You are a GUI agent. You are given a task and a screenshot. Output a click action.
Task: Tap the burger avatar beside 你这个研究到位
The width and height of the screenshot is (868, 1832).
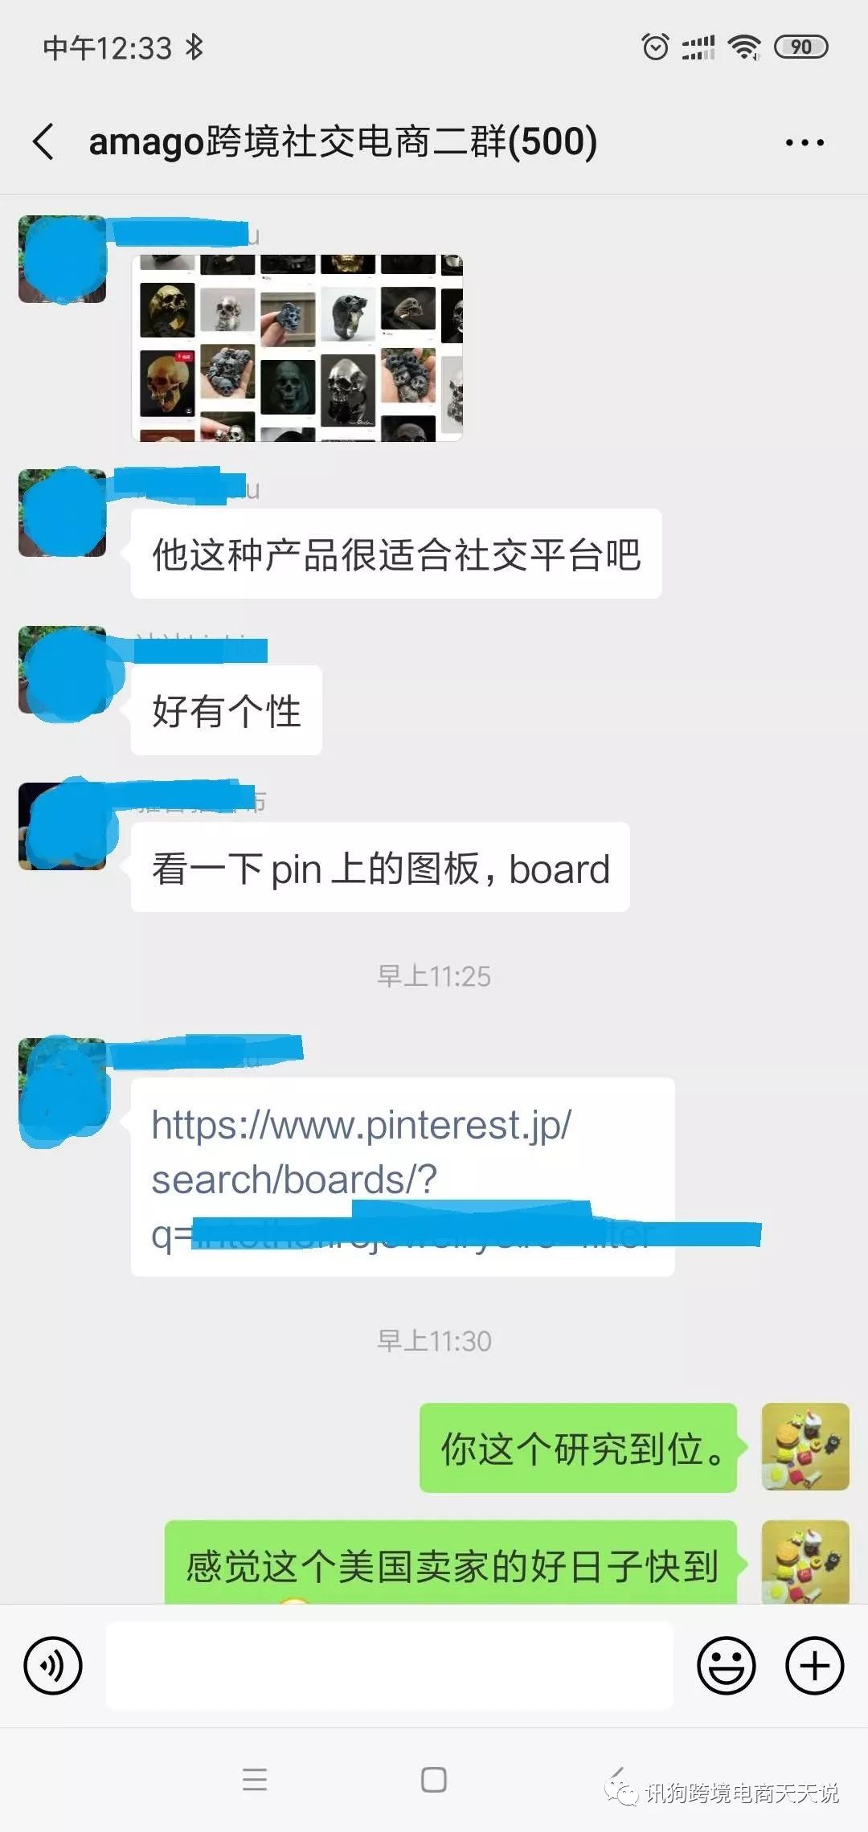[805, 1447]
